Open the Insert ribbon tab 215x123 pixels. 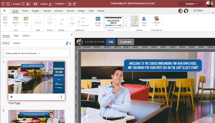[x=25, y=10]
